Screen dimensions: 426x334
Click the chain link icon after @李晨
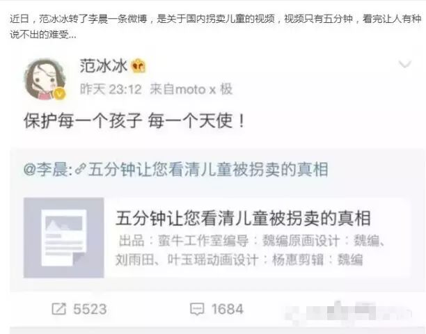pos(81,170)
